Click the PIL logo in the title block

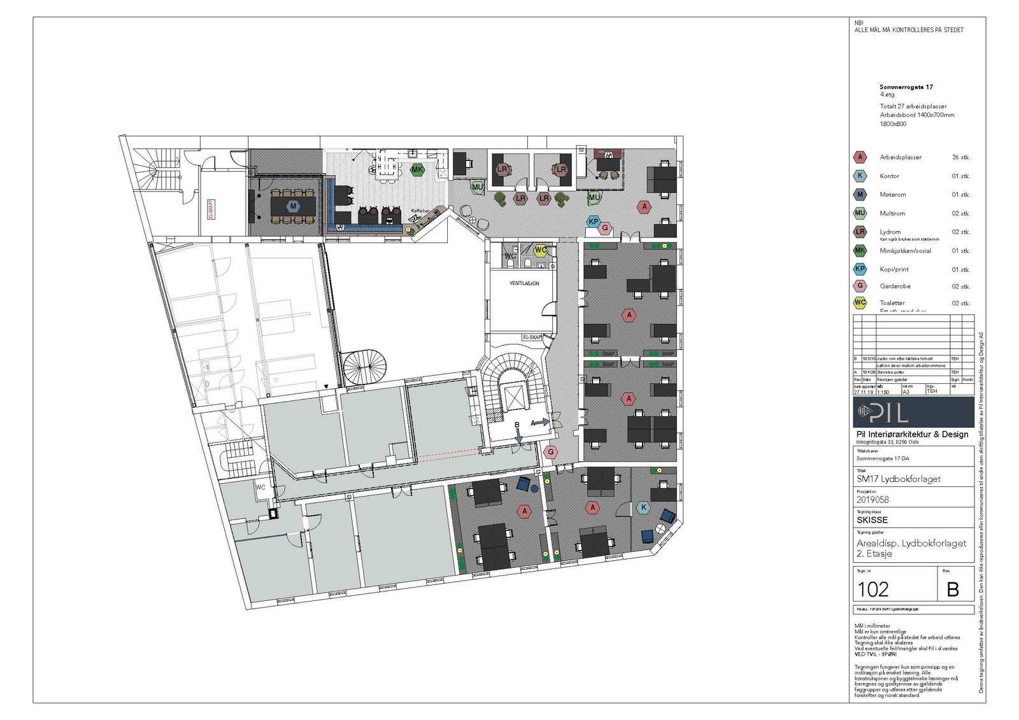(913, 413)
